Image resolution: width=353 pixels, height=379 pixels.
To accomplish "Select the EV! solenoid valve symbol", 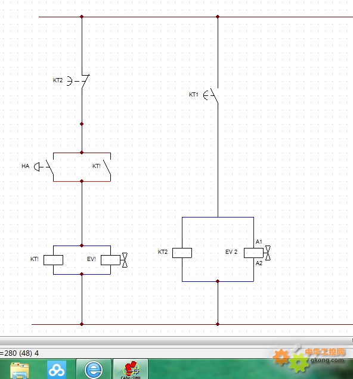I will click(x=114, y=260).
